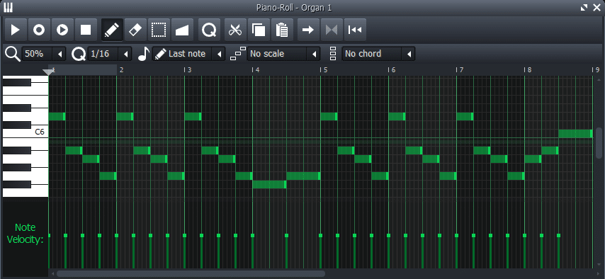Click the scale steps icon
605x279 pixels.
pyautogui.click(x=238, y=54)
